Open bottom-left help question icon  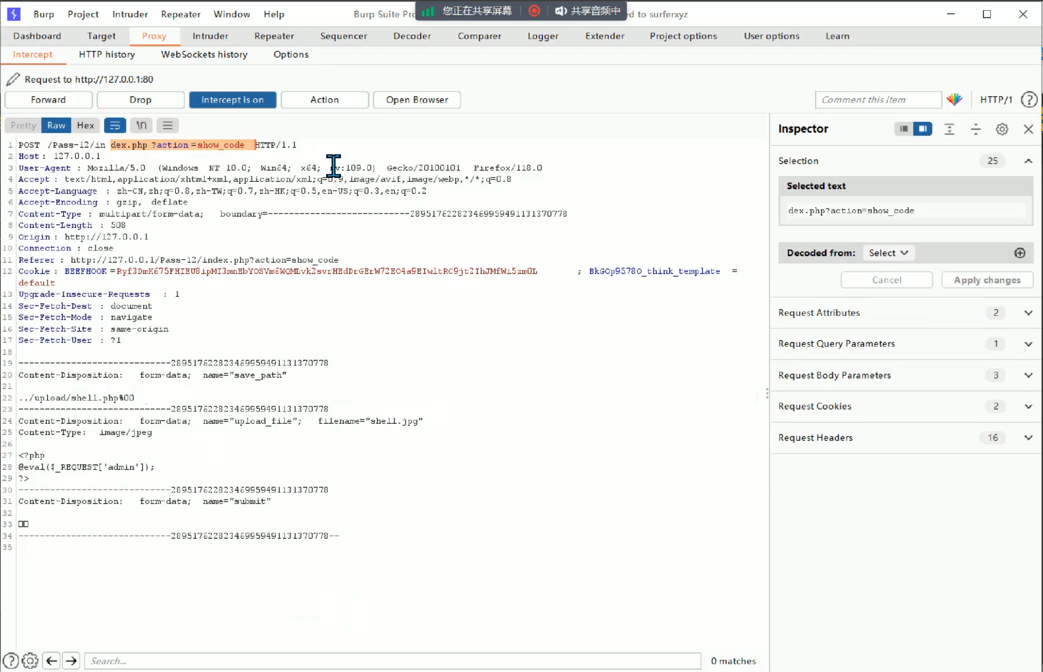pyautogui.click(x=11, y=661)
